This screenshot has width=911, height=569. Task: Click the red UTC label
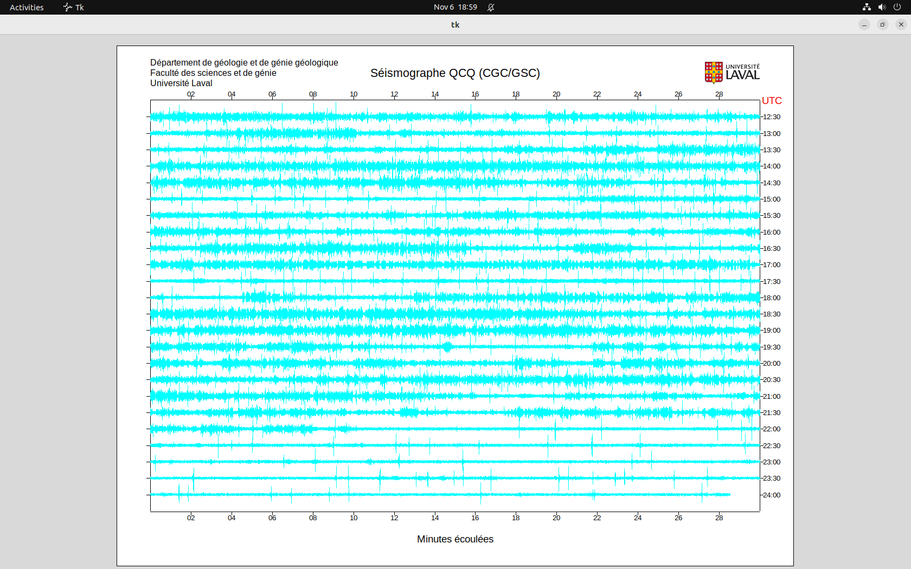pyautogui.click(x=772, y=101)
